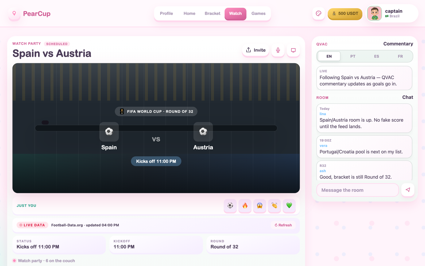Switch commentary to ES
This screenshot has height=266, width=425.
376,56
